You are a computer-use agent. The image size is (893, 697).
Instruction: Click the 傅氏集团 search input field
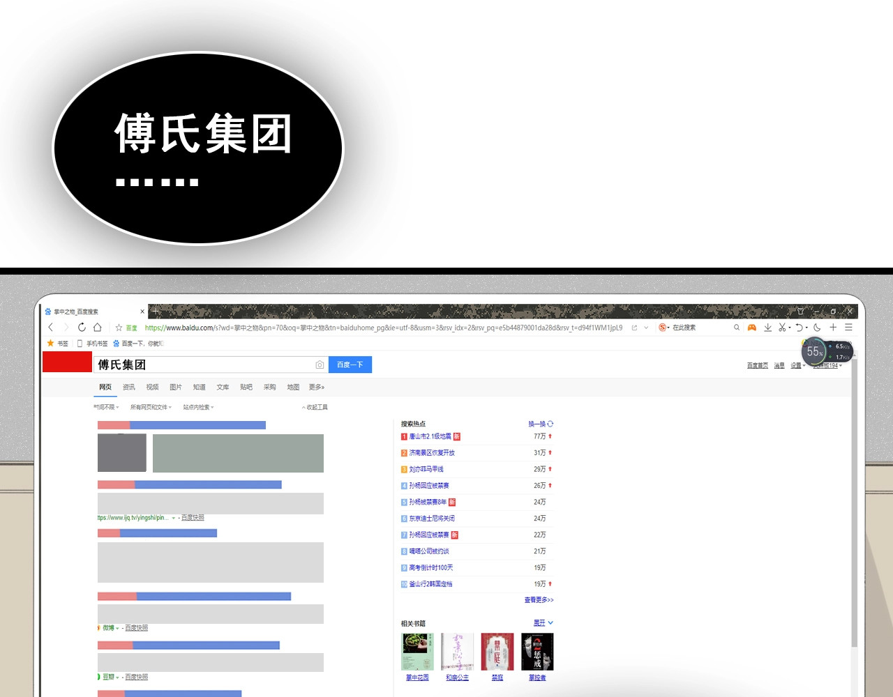(x=202, y=365)
